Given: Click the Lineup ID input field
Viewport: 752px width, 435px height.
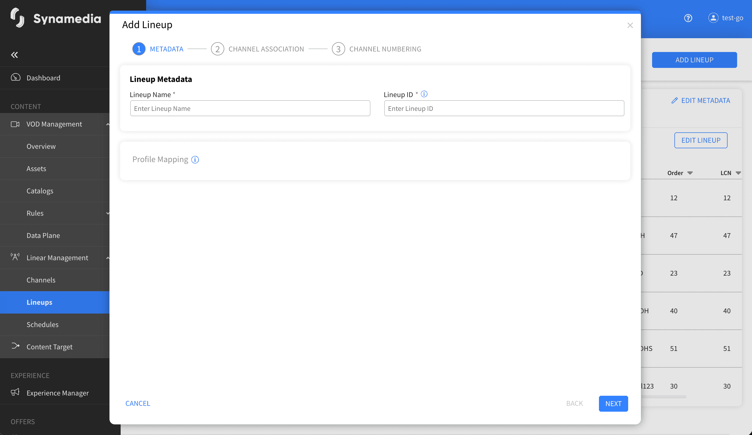Looking at the screenshot, I should click(x=504, y=108).
